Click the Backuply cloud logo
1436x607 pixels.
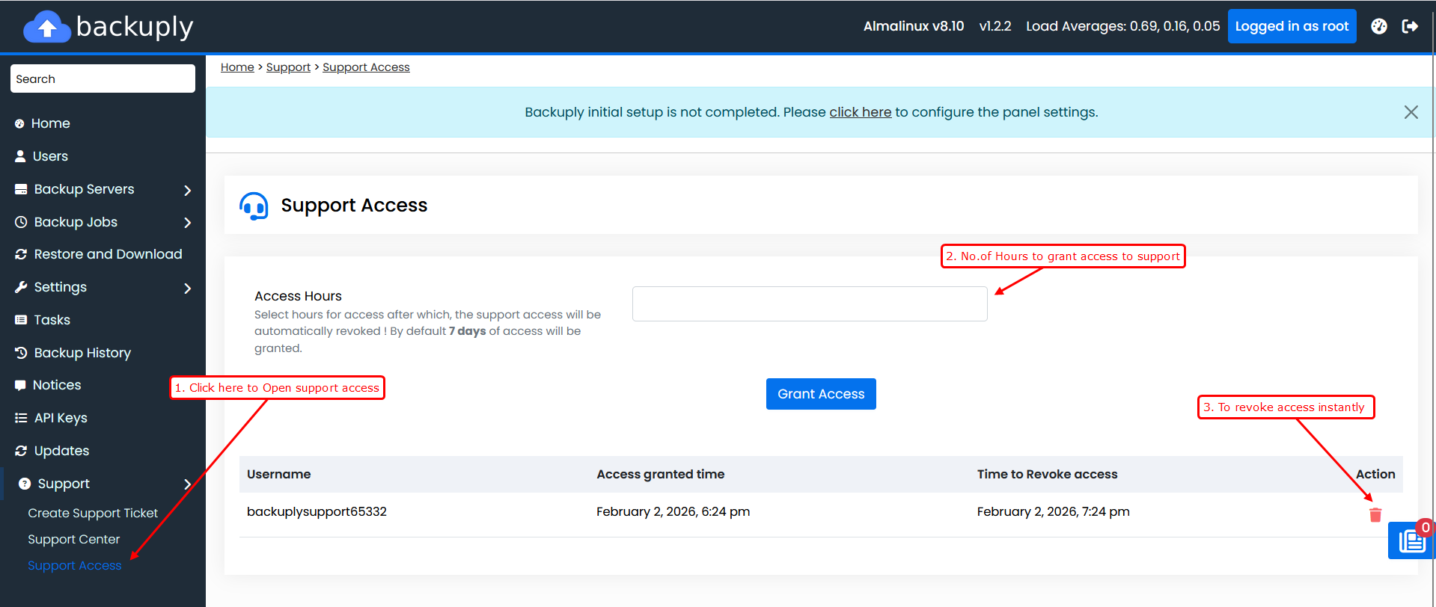pyautogui.click(x=47, y=28)
